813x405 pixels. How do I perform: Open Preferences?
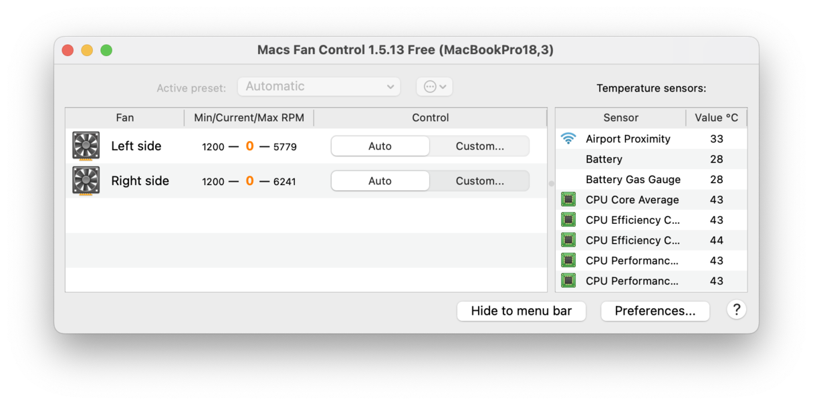pos(655,311)
